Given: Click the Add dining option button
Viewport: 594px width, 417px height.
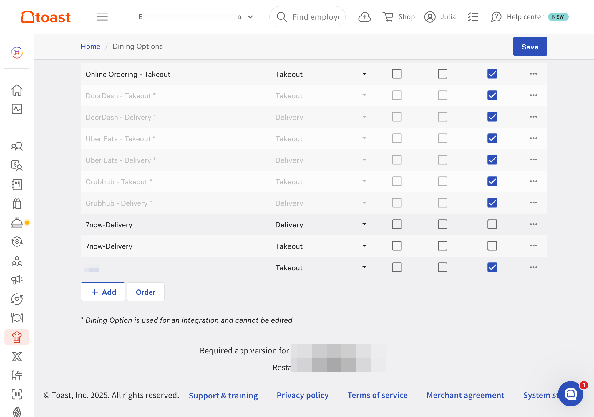Looking at the screenshot, I should [x=103, y=292].
